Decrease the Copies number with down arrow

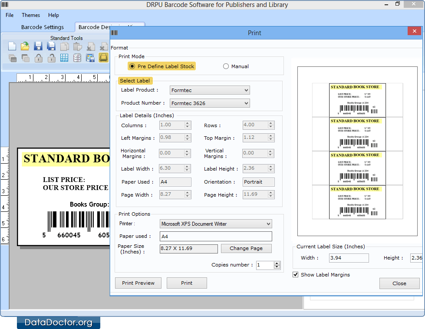pyautogui.click(x=277, y=267)
